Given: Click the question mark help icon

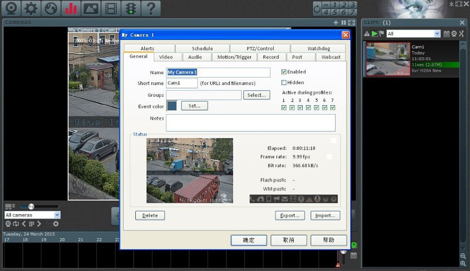Looking at the screenshot, I should tap(150, 8).
